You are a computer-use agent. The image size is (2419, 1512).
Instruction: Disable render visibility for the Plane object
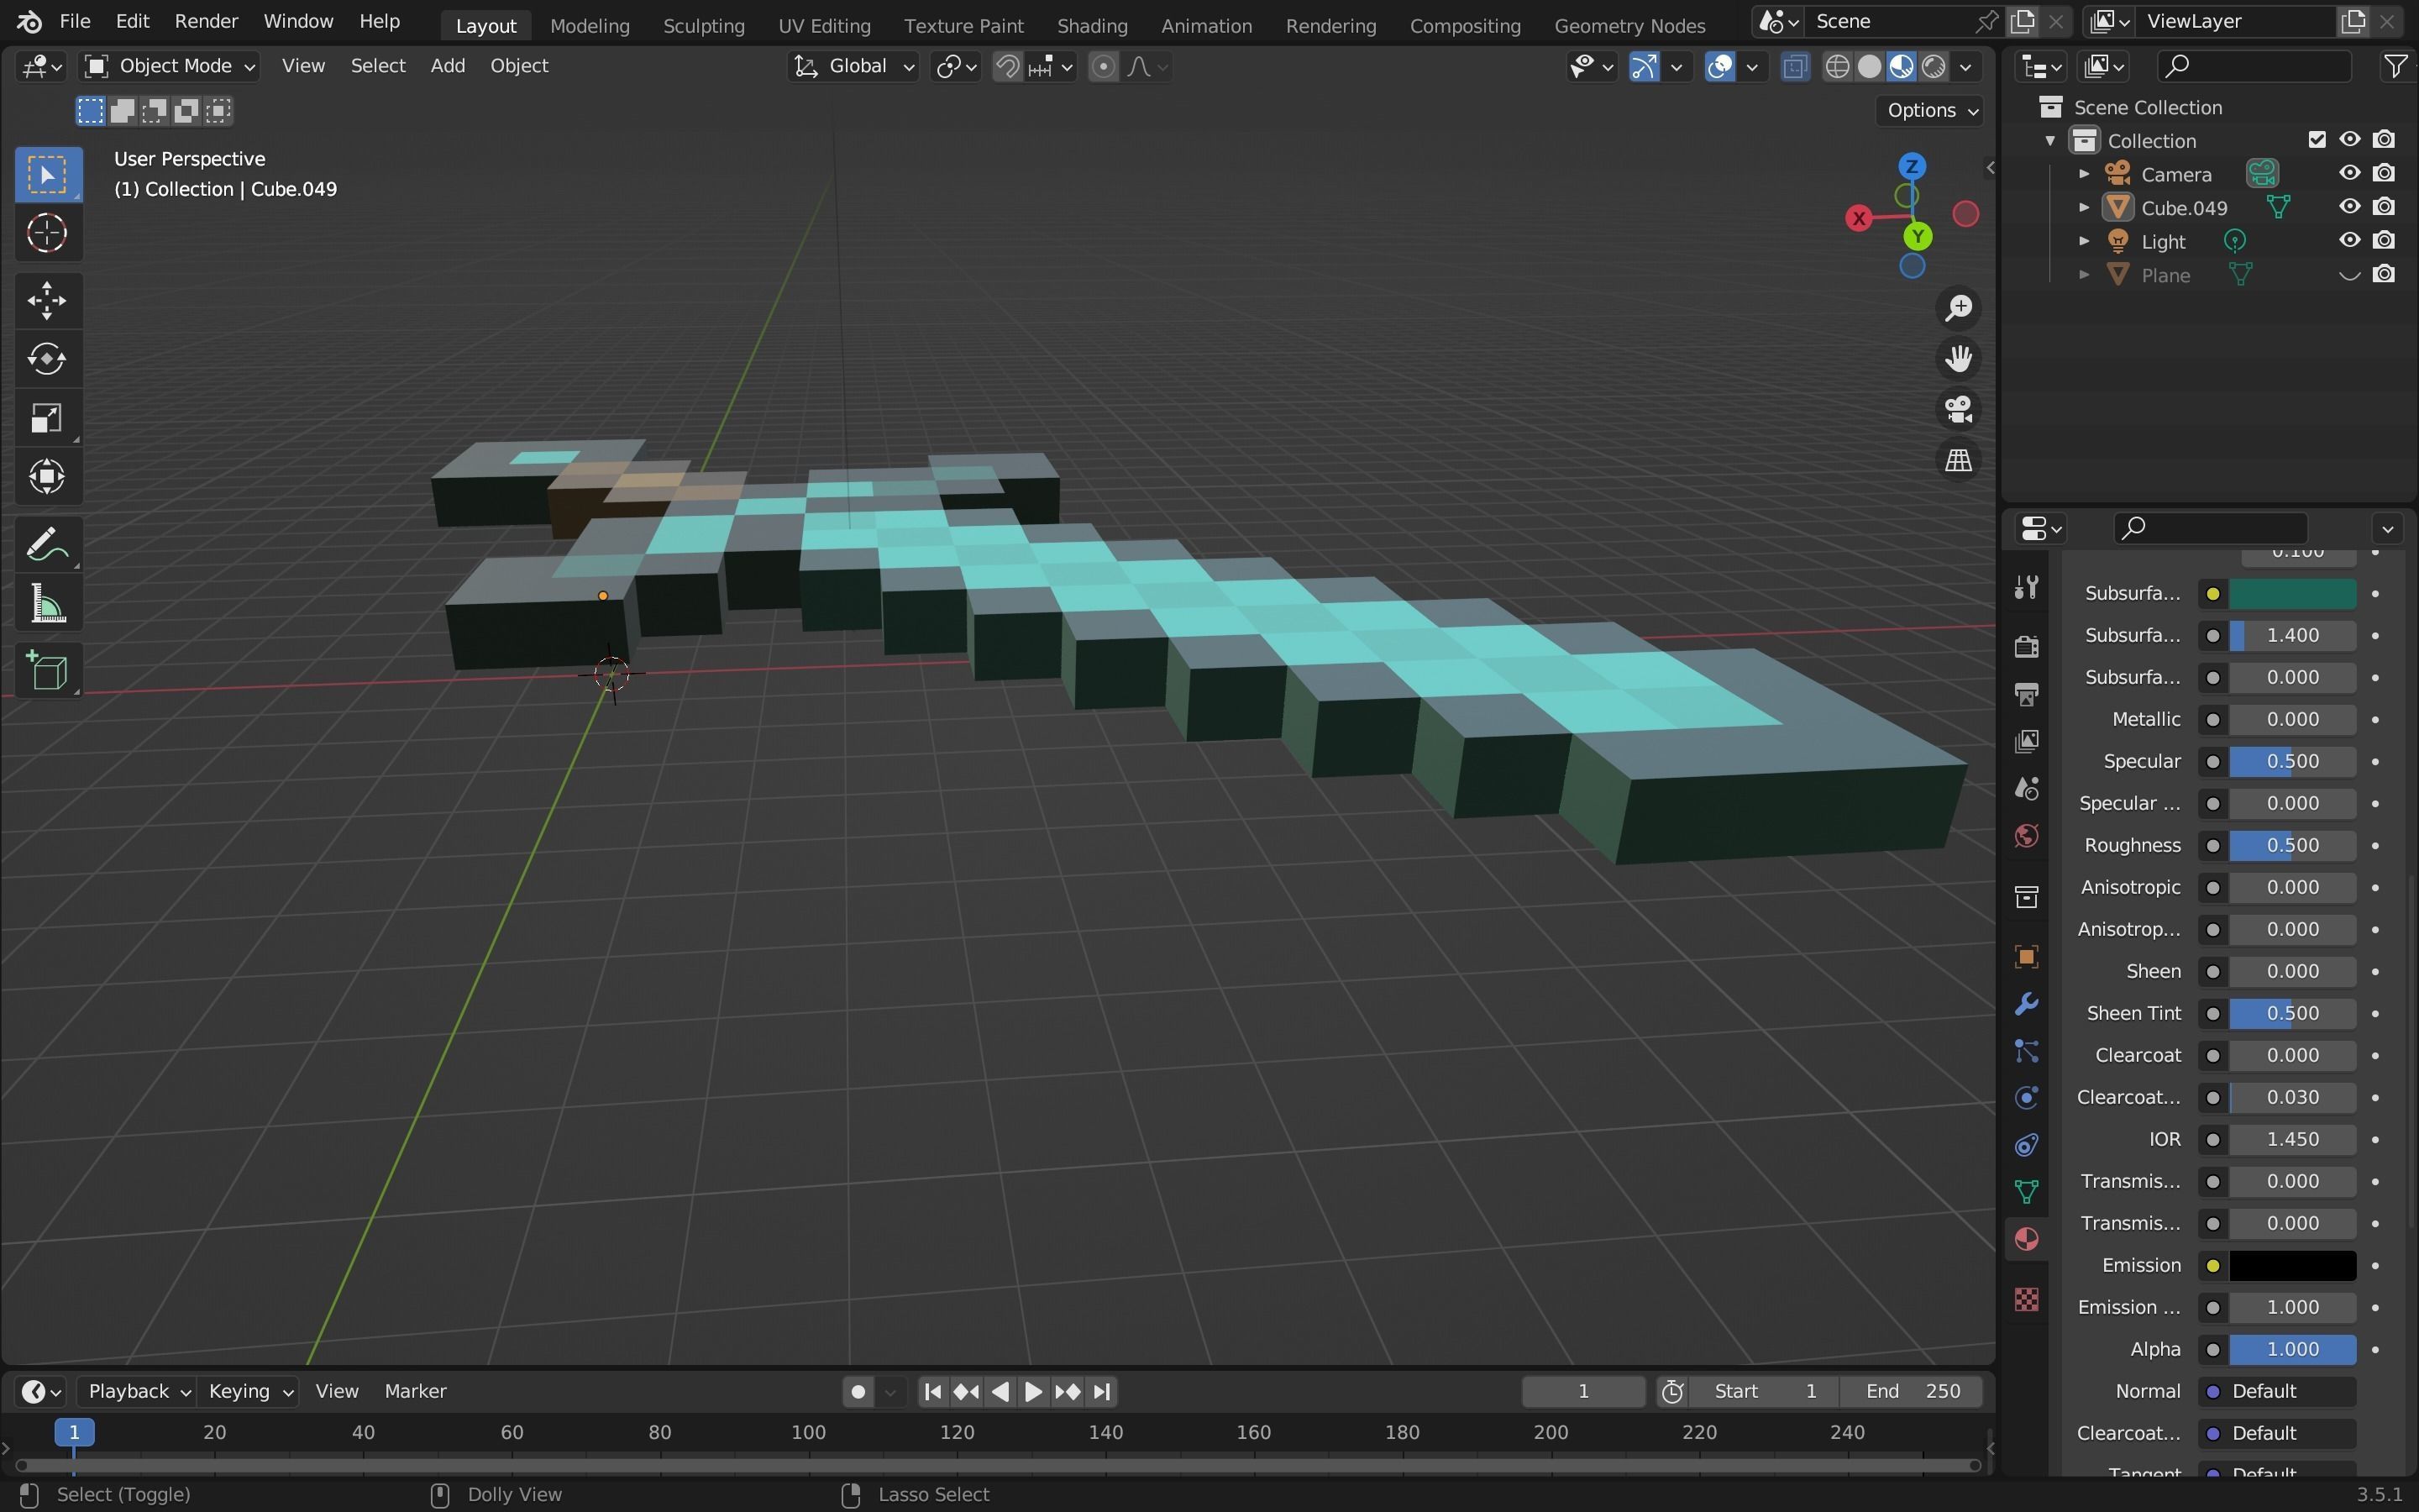[x=2384, y=274]
